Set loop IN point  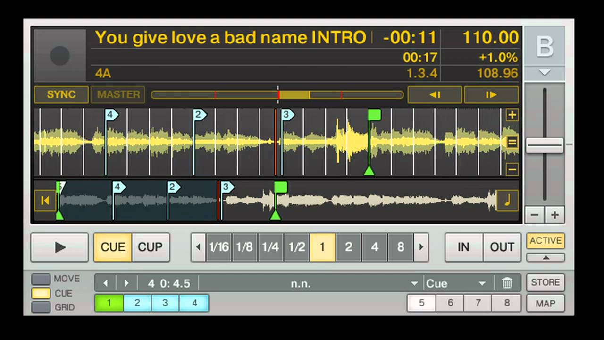[463, 247]
